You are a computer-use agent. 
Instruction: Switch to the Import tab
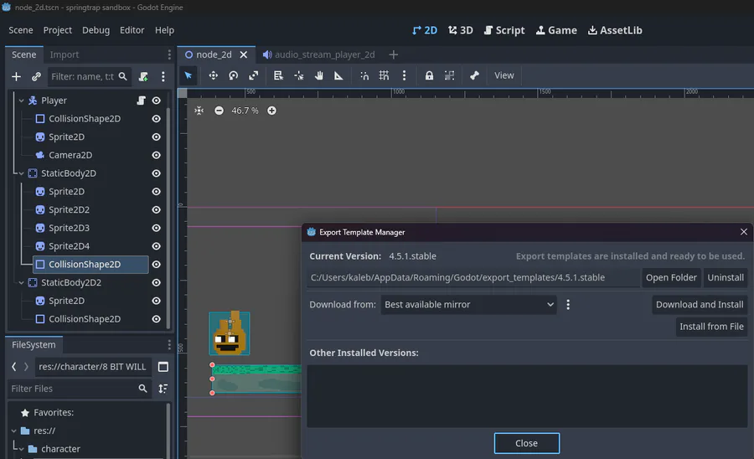64,54
